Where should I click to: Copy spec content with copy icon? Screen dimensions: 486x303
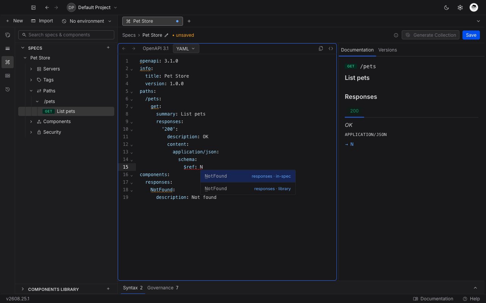click(x=321, y=48)
